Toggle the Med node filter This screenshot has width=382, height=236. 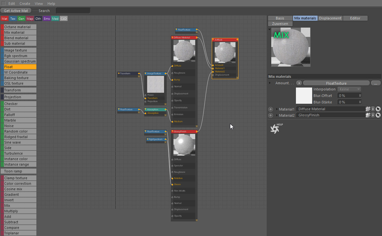pyautogui.click(x=55, y=18)
